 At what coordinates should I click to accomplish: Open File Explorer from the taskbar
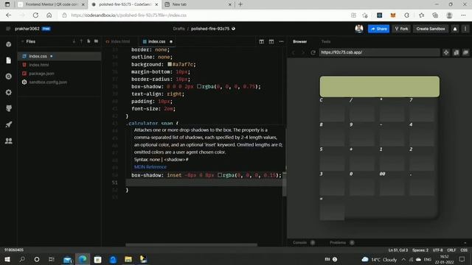pyautogui.click(x=128, y=259)
